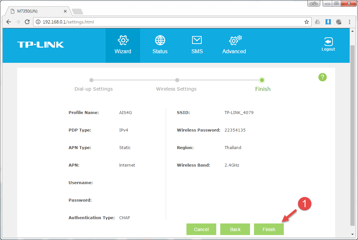This screenshot has height=240, width=358.
Task: Click the TP-LINK logo
Action: tap(41, 45)
